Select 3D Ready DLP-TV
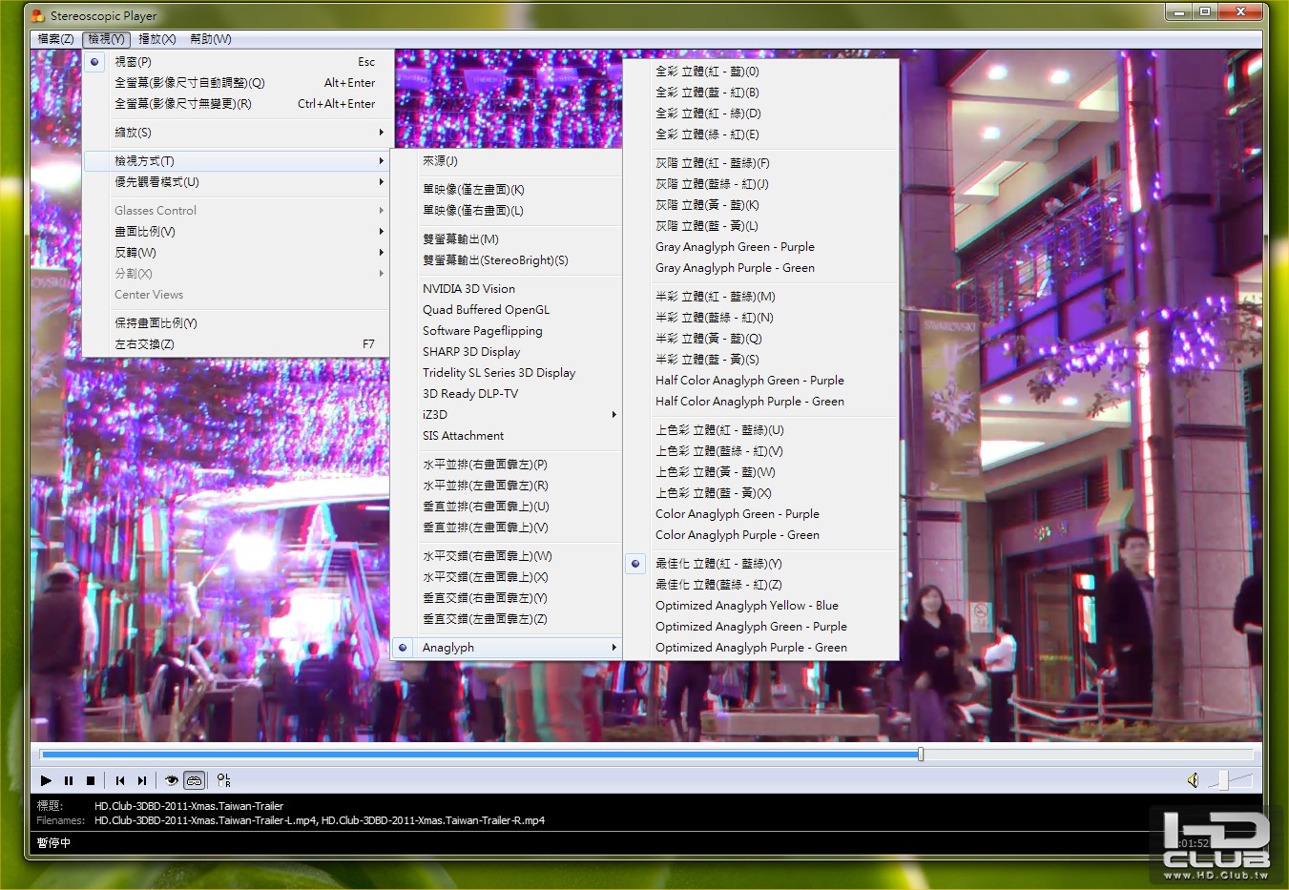Viewport: 1289px width, 890px height. (x=507, y=394)
